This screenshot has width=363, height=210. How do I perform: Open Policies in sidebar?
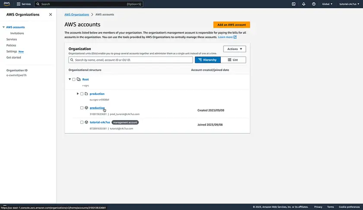pyautogui.click(x=11, y=45)
